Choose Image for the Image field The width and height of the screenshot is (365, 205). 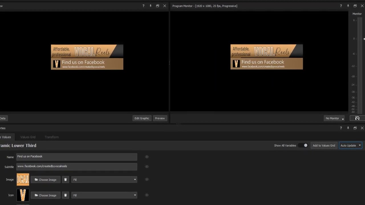46,180
